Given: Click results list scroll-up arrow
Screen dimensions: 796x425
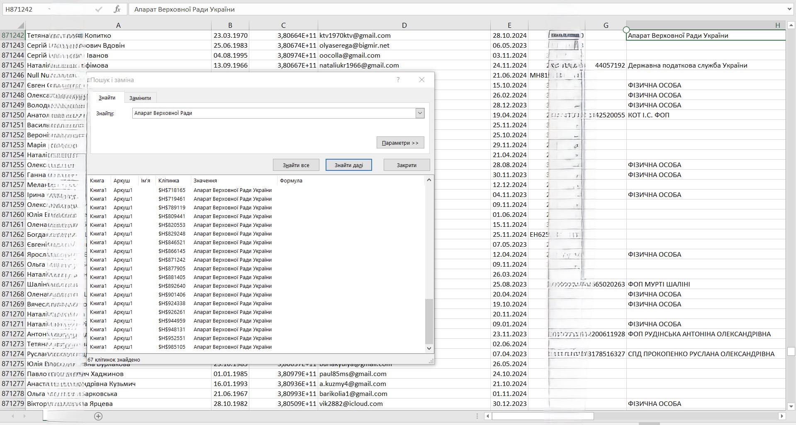Looking at the screenshot, I should pyautogui.click(x=429, y=180).
